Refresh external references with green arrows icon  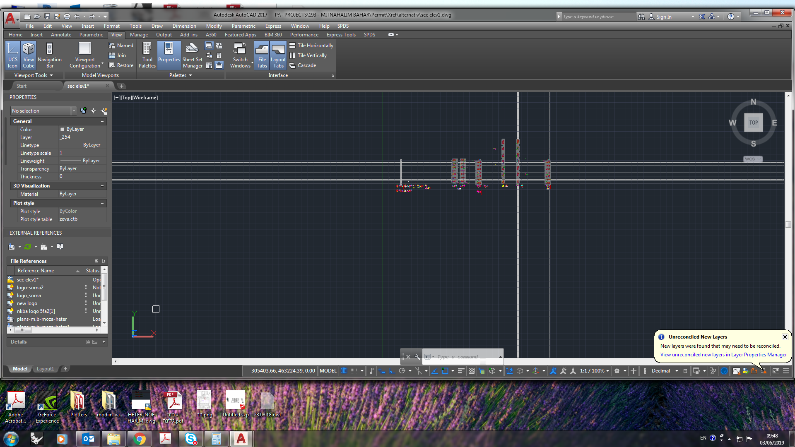28,247
